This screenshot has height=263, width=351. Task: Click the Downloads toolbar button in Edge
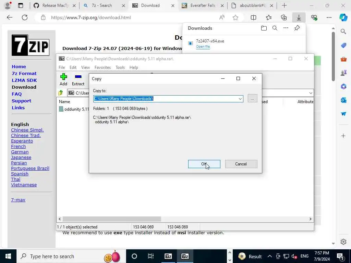pyautogui.click(x=299, y=17)
